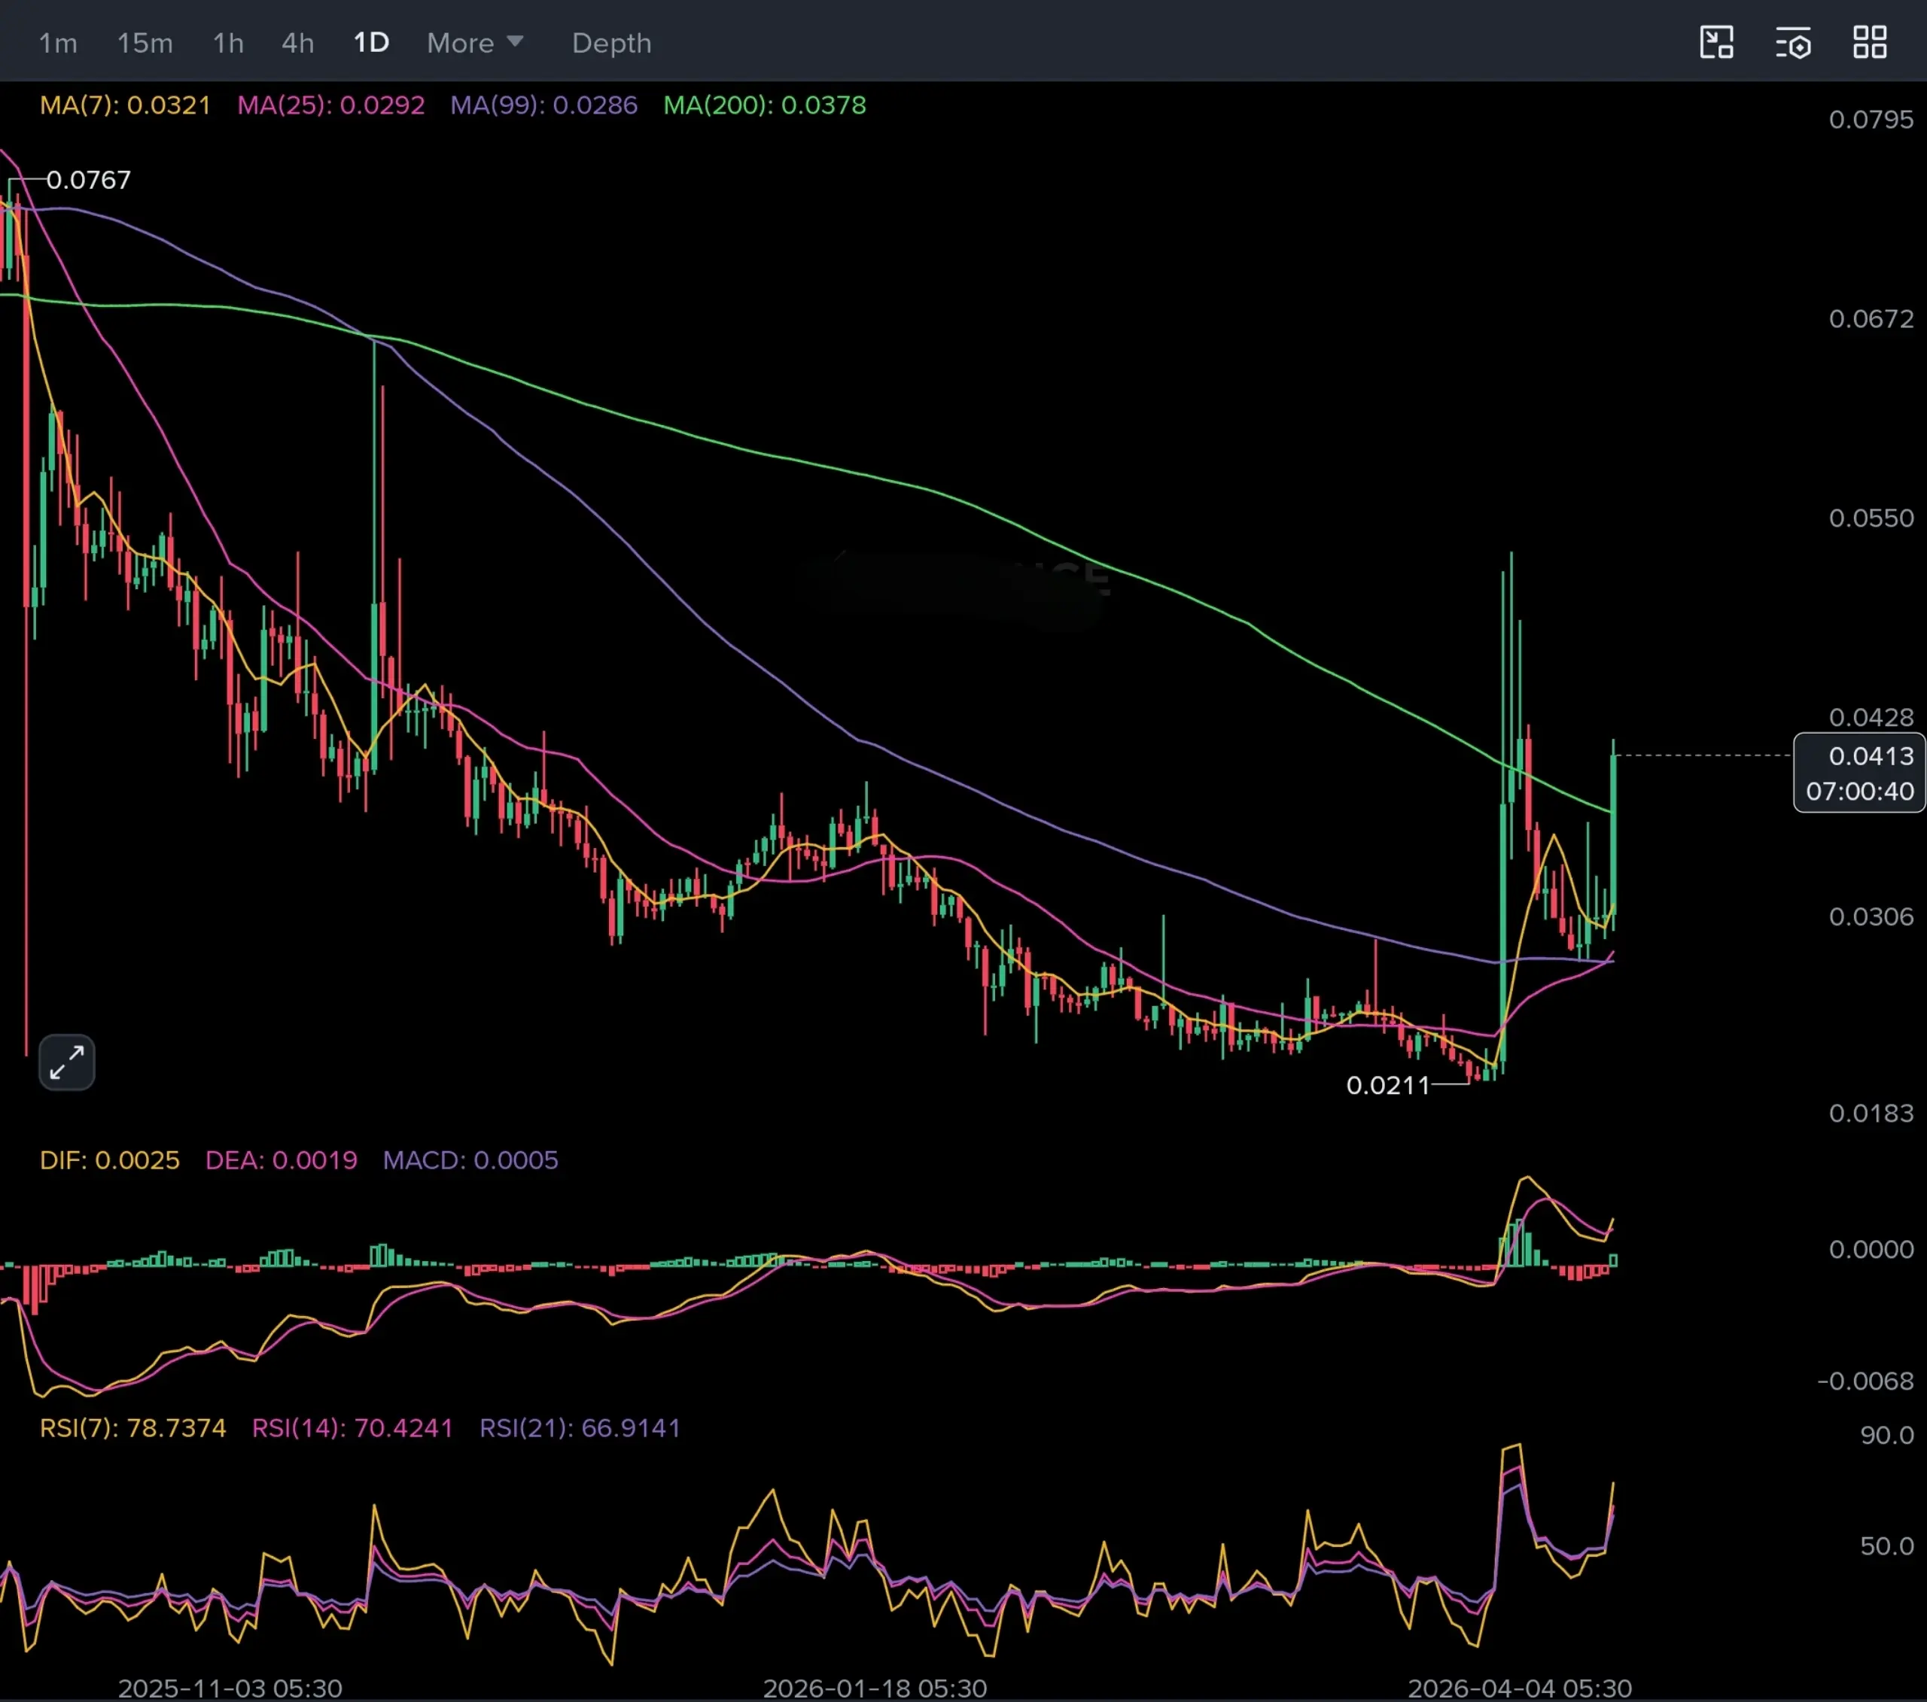
Task: Switch to 1h interval
Action: coord(228,44)
